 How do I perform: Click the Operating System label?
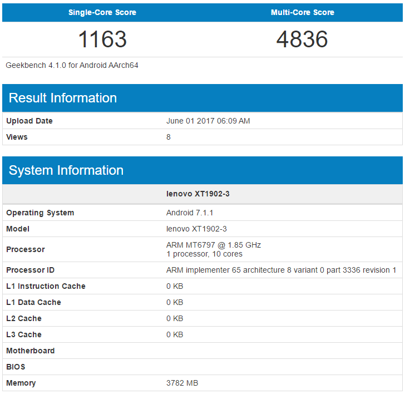[x=40, y=213]
